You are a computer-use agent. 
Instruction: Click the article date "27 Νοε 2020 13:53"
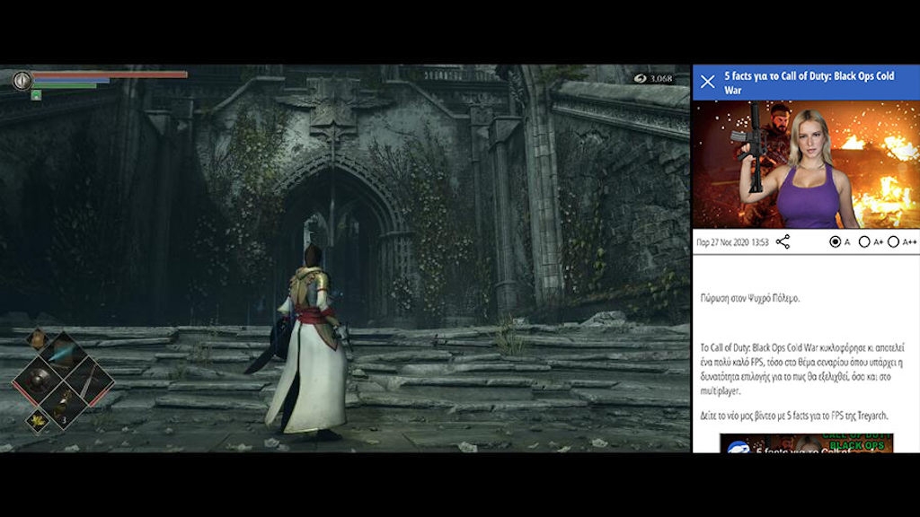(x=732, y=242)
